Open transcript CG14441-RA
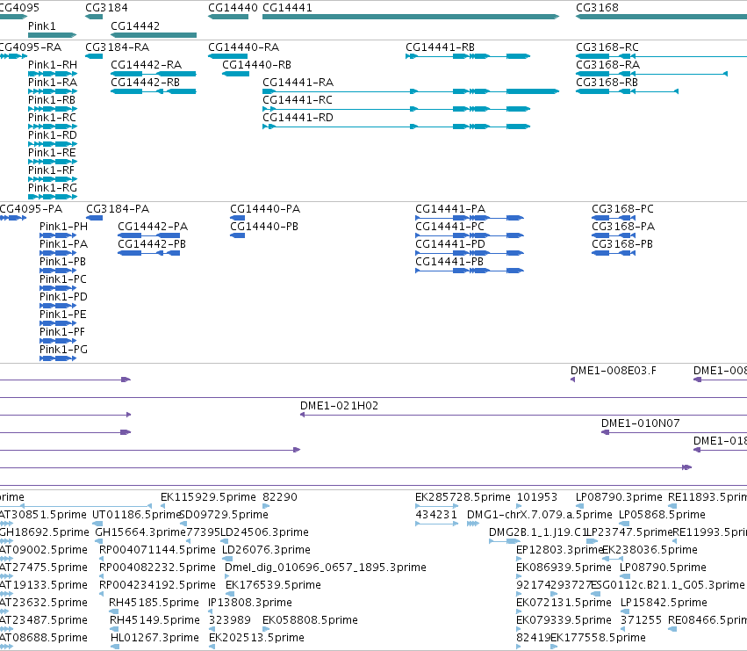The width and height of the screenshot is (747, 651). pos(298,83)
